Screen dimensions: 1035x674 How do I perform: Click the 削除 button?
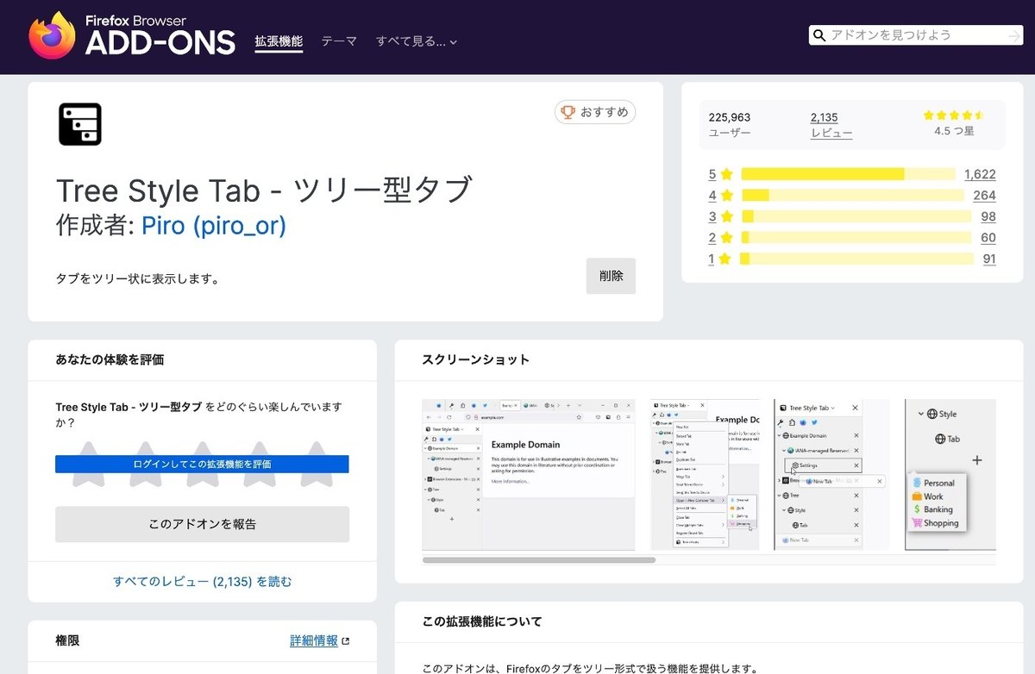point(611,276)
